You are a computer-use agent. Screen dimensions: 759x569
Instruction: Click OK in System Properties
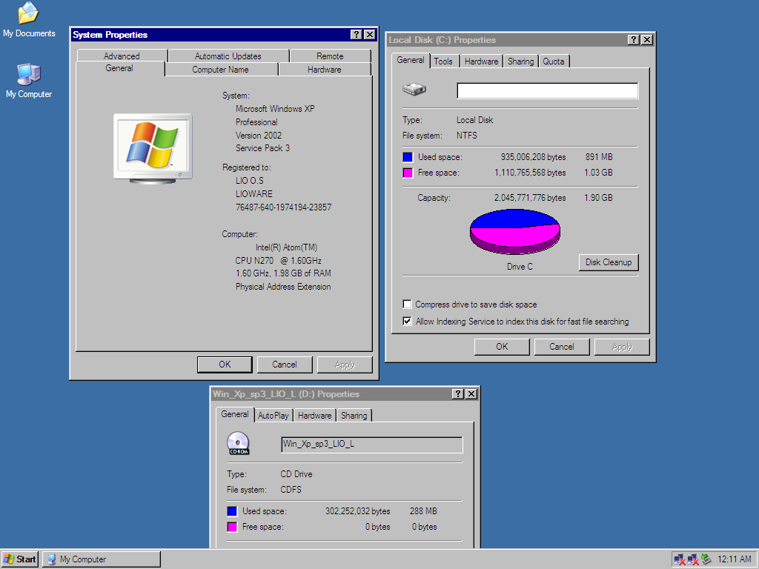[225, 365]
